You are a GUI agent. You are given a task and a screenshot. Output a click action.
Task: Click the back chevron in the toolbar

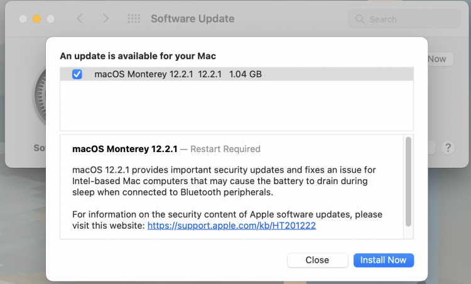click(80, 19)
